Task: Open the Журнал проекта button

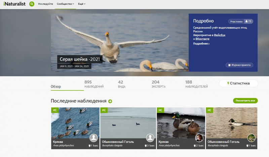Action: pos(239,65)
